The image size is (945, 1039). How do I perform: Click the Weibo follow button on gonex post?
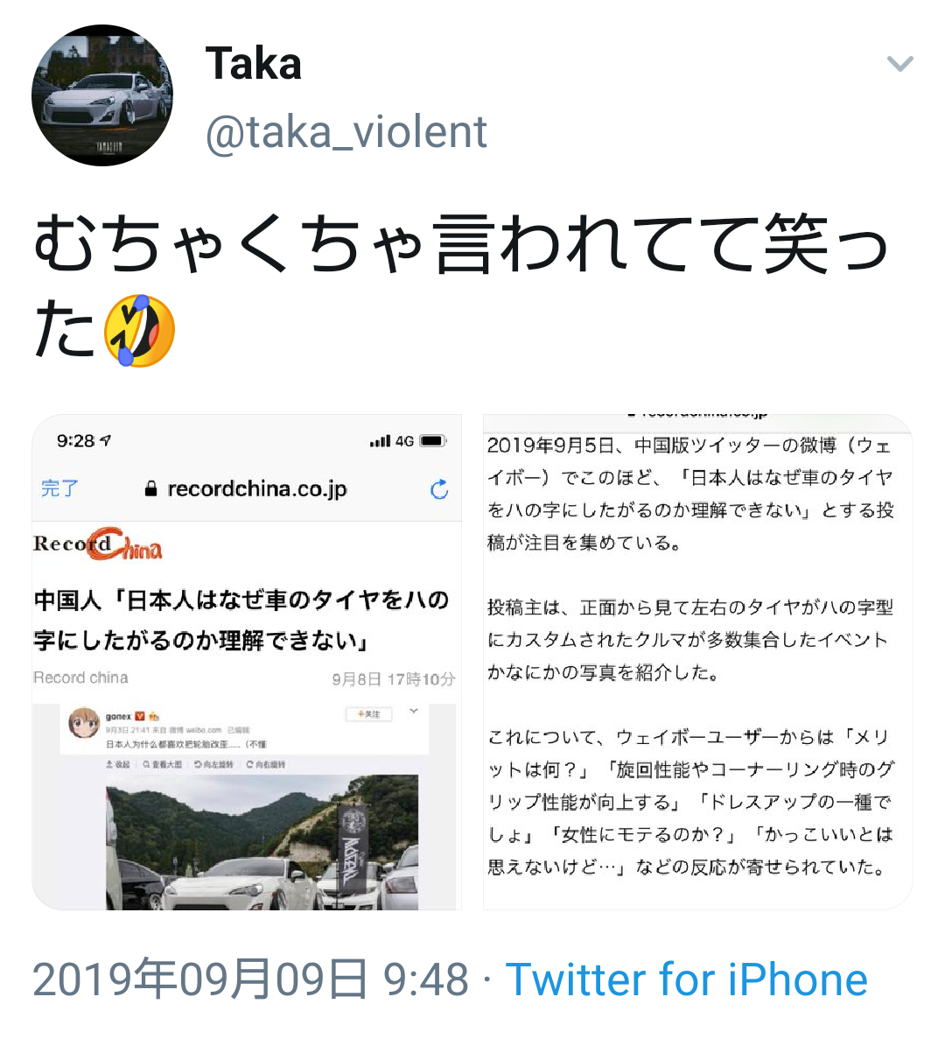(369, 713)
